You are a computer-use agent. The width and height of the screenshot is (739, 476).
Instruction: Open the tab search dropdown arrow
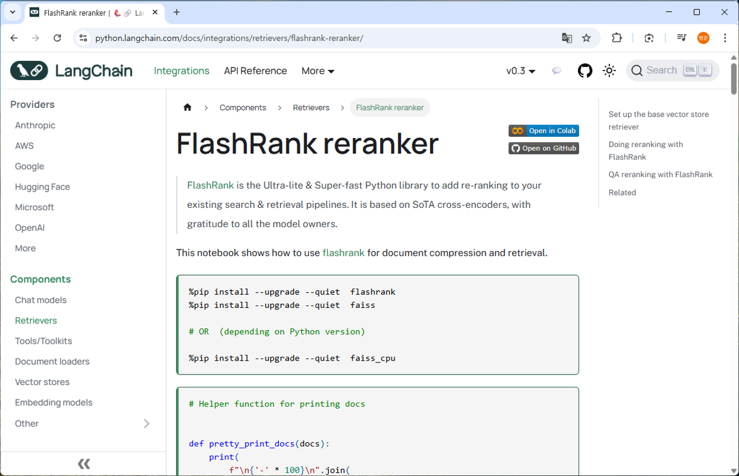coord(13,12)
